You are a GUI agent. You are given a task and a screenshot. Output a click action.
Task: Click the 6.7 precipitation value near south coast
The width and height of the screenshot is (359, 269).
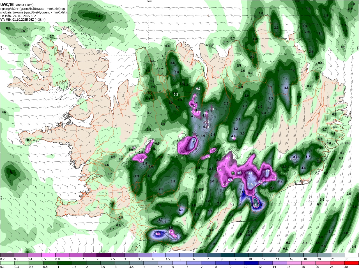pyautogui.click(x=176, y=239)
